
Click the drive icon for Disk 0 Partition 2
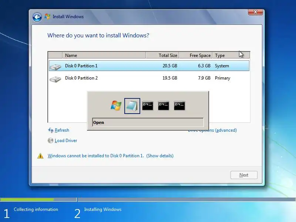55,79
